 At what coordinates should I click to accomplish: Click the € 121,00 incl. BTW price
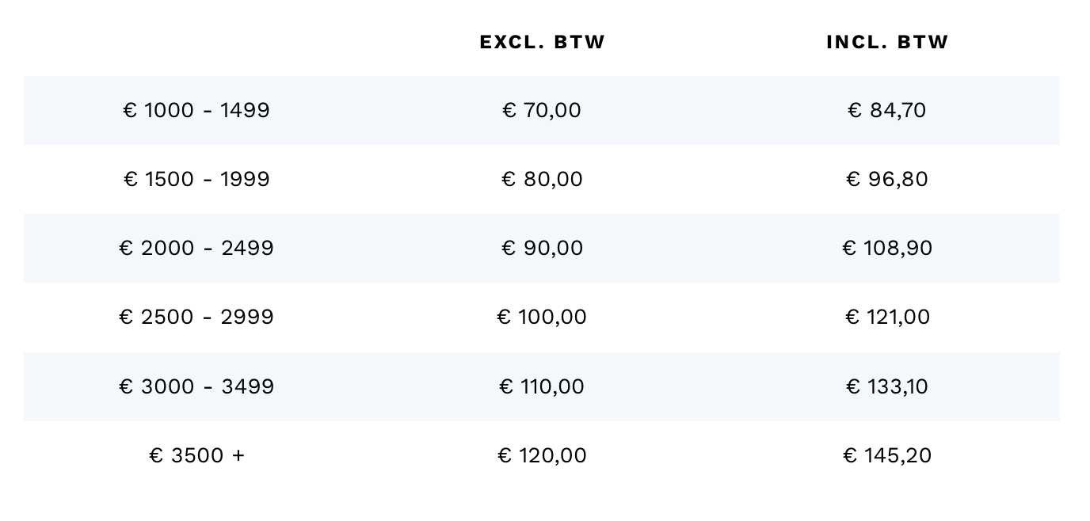(x=887, y=317)
